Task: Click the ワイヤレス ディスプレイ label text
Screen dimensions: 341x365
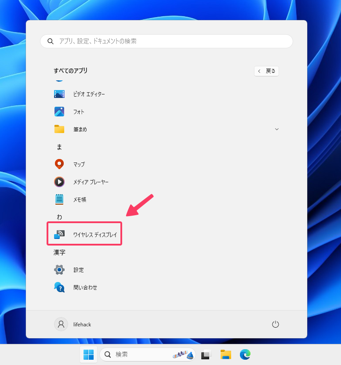Action: (x=95, y=235)
